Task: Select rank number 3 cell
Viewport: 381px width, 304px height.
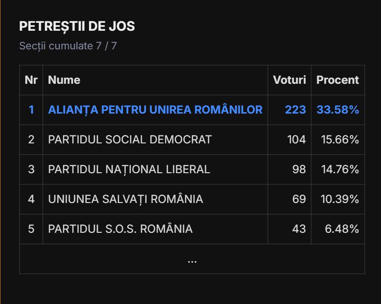Action: (31, 169)
